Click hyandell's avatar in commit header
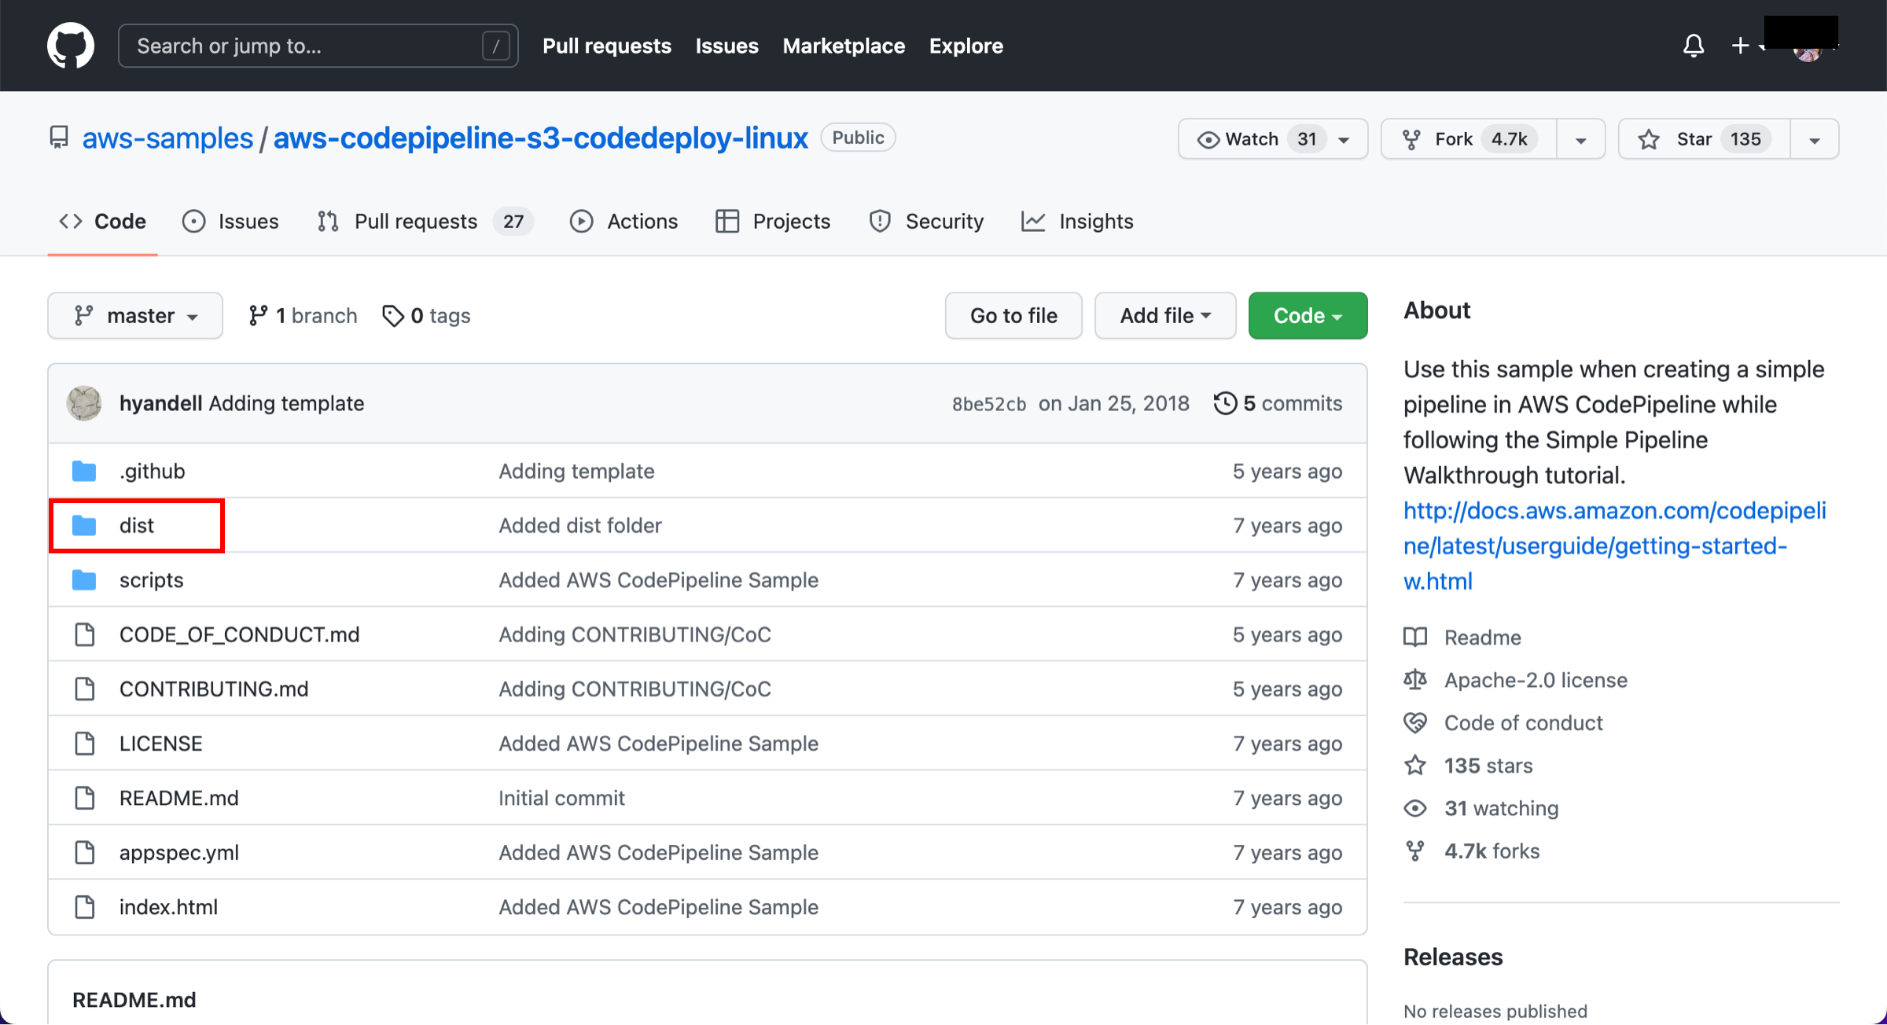1887x1025 pixels. pos(84,403)
